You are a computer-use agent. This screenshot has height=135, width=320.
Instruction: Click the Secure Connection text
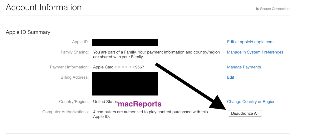point(275,9)
